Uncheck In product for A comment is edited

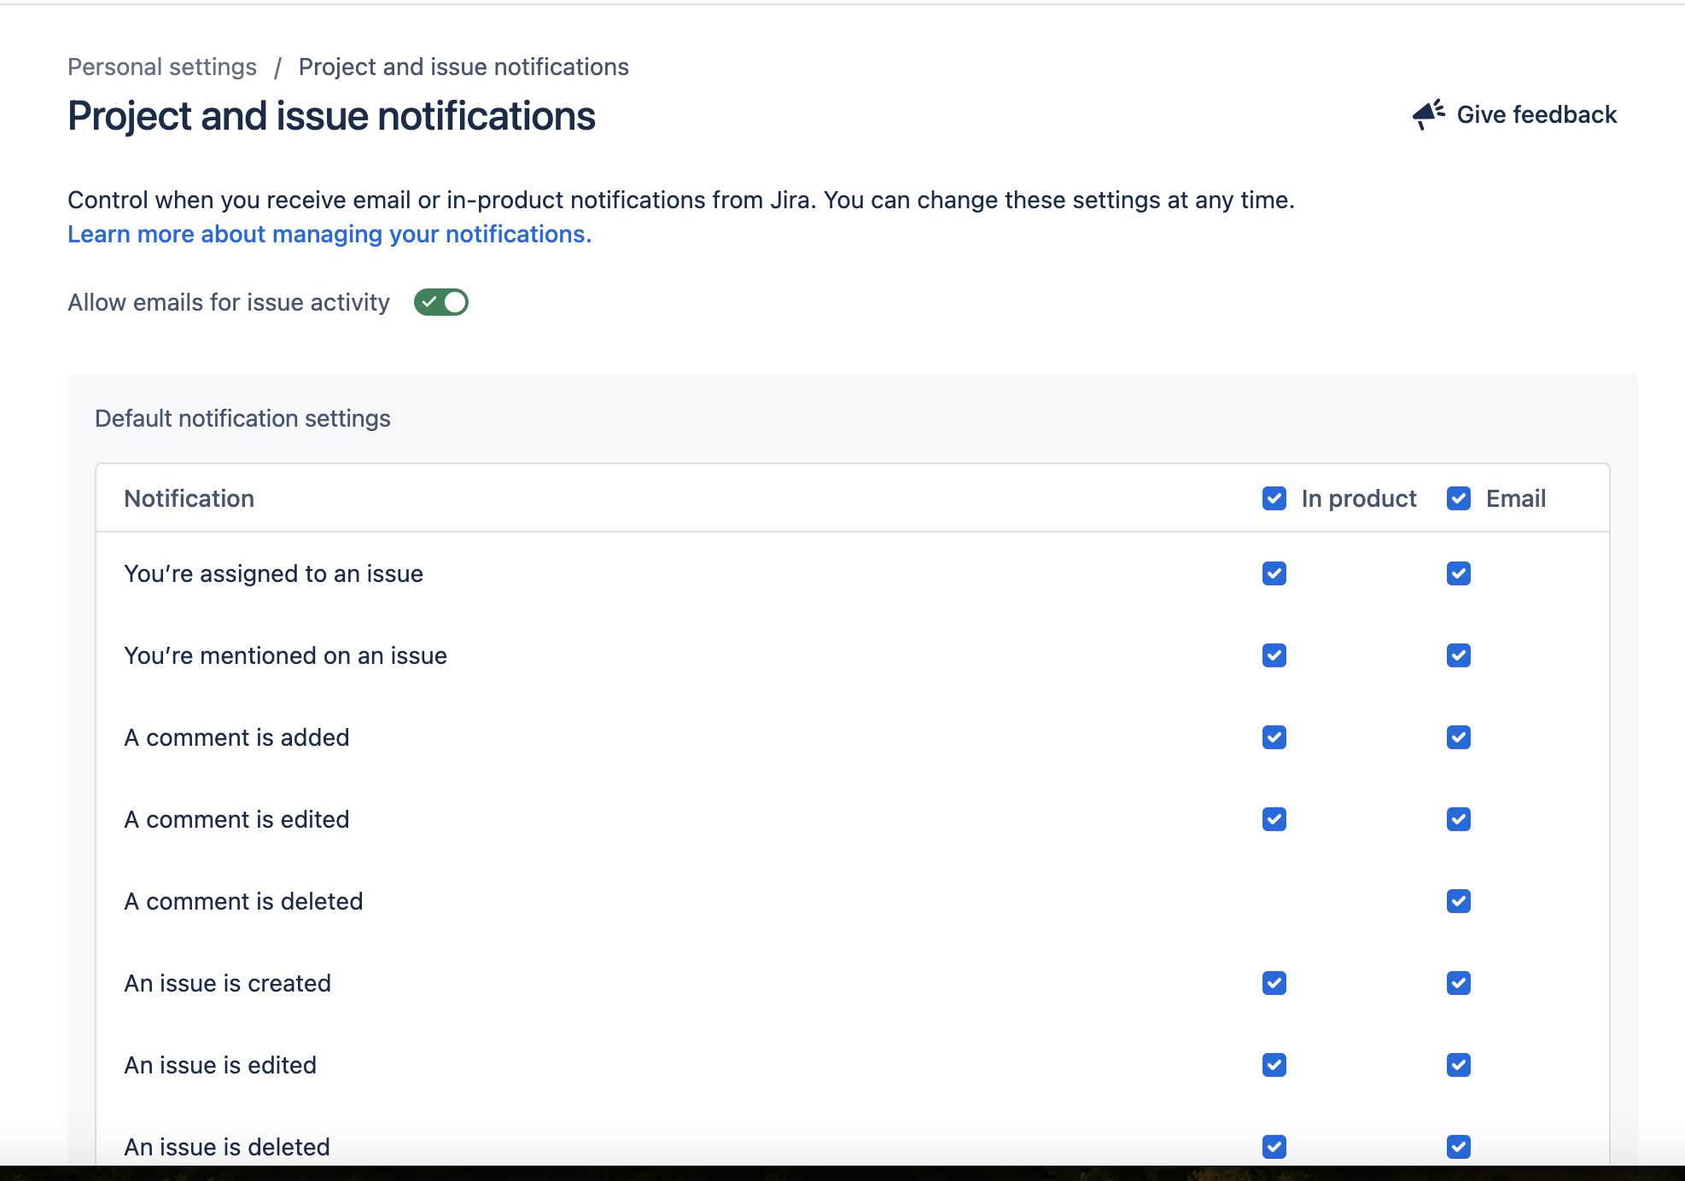(x=1274, y=819)
